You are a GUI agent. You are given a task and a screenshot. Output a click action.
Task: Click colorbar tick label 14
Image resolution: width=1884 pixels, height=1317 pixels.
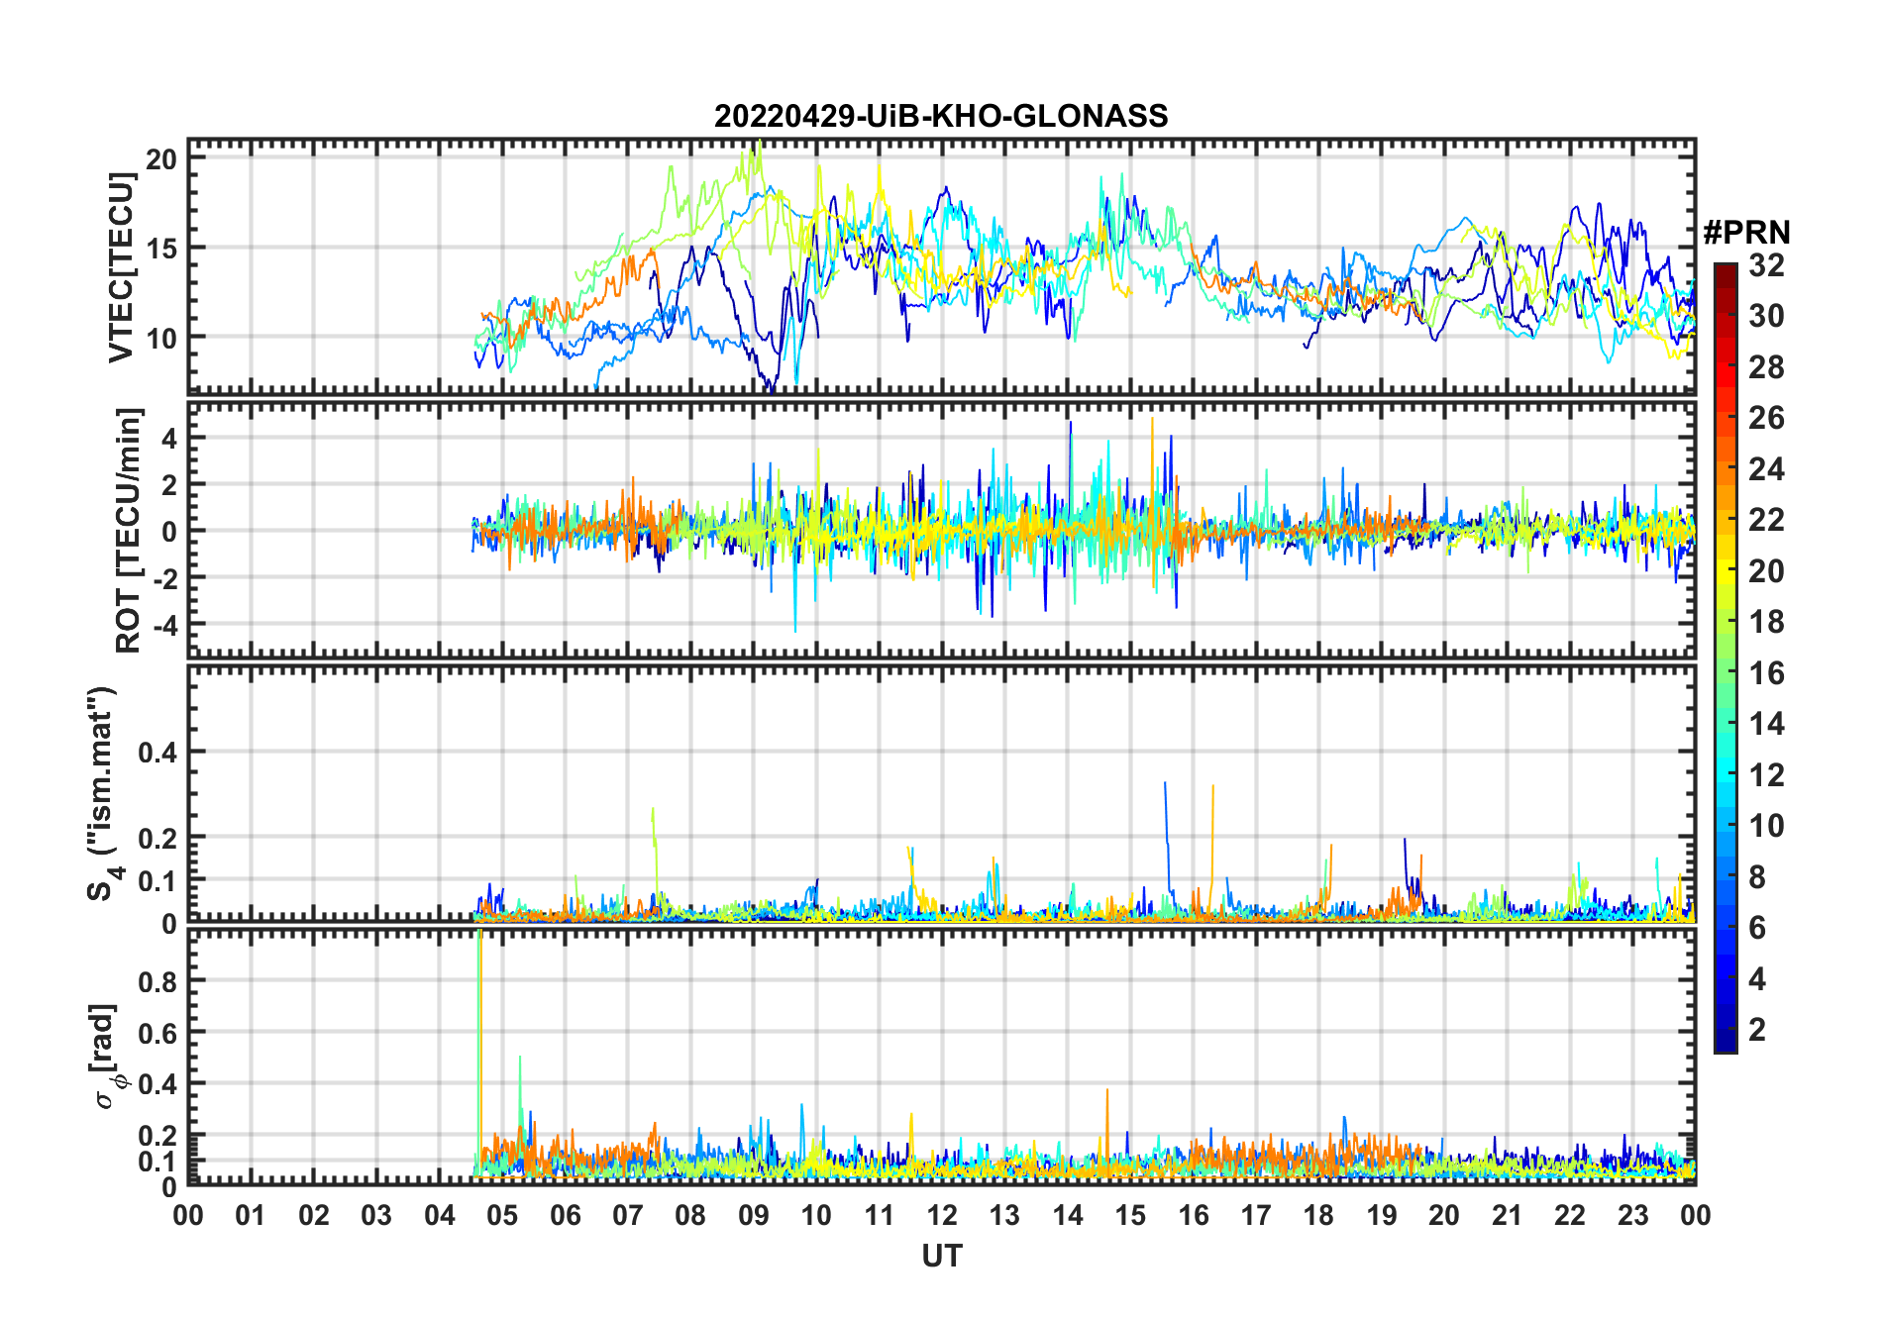[x=1766, y=724]
